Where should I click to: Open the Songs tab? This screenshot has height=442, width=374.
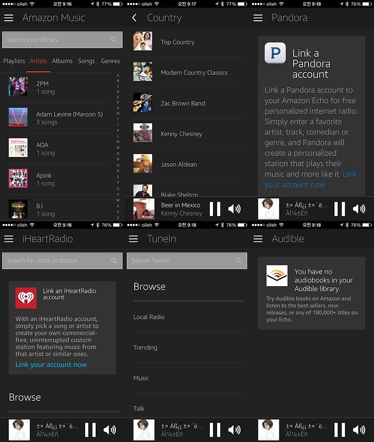click(x=86, y=61)
